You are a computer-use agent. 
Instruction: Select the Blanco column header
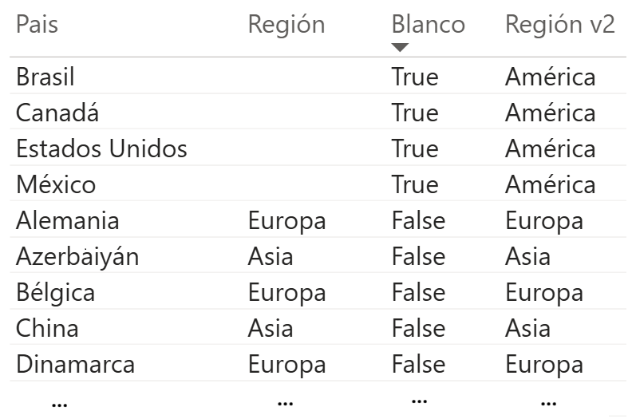(x=428, y=25)
